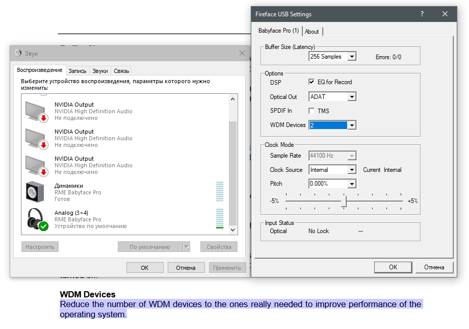Select the Динамики speaker device icon
469x329 pixels.
click(35, 192)
